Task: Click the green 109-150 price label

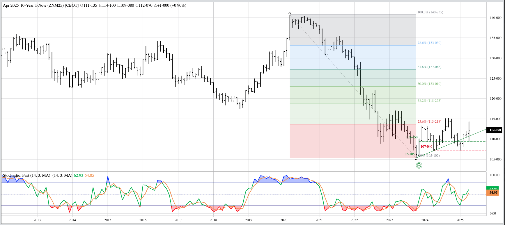Action: pyautogui.click(x=412, y=137)
